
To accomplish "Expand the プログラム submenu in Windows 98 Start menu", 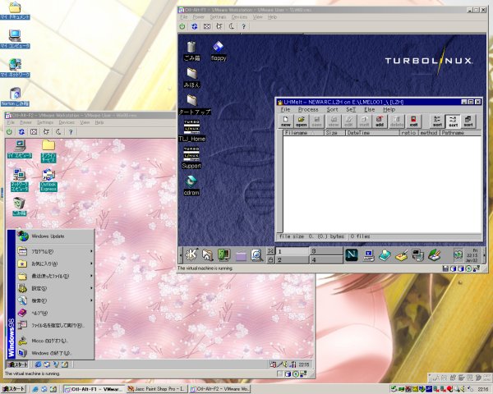I will click(55, 251).
